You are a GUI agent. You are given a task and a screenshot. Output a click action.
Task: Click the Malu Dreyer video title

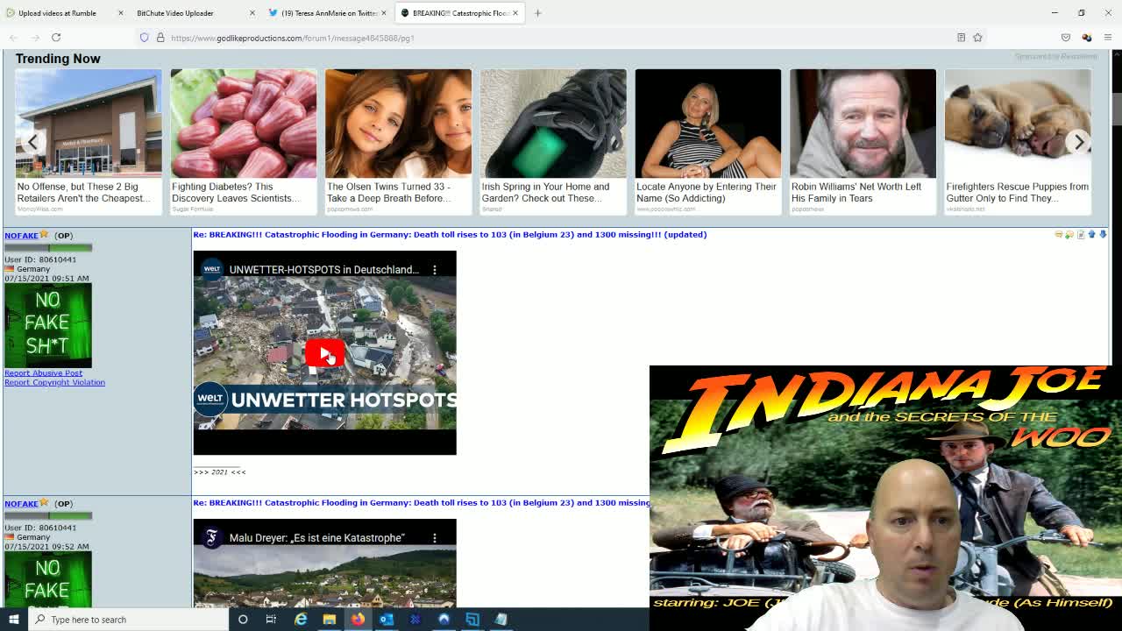click(x=316, y=538)
